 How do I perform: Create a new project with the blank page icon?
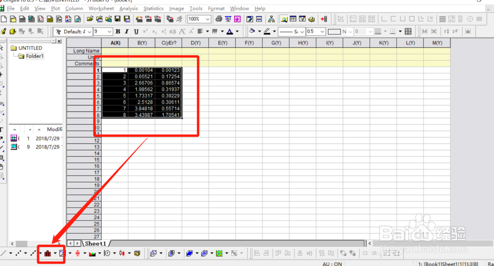click(4, 19)
